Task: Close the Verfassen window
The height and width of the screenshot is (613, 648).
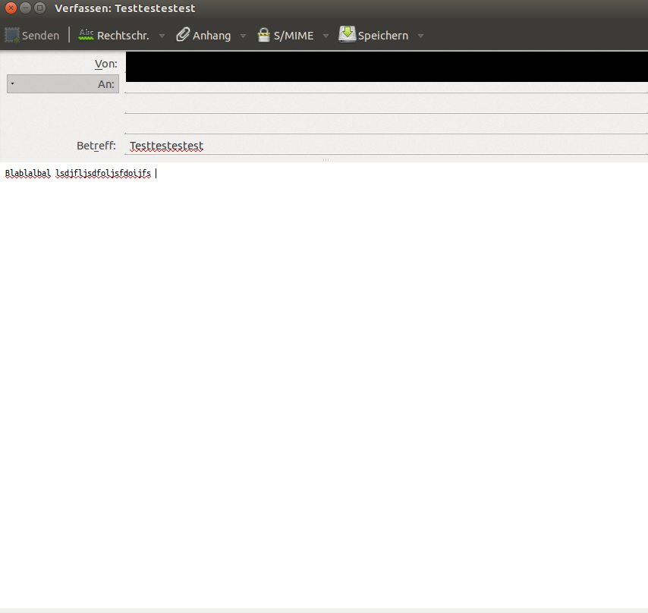Action: [x=11, y=8]
